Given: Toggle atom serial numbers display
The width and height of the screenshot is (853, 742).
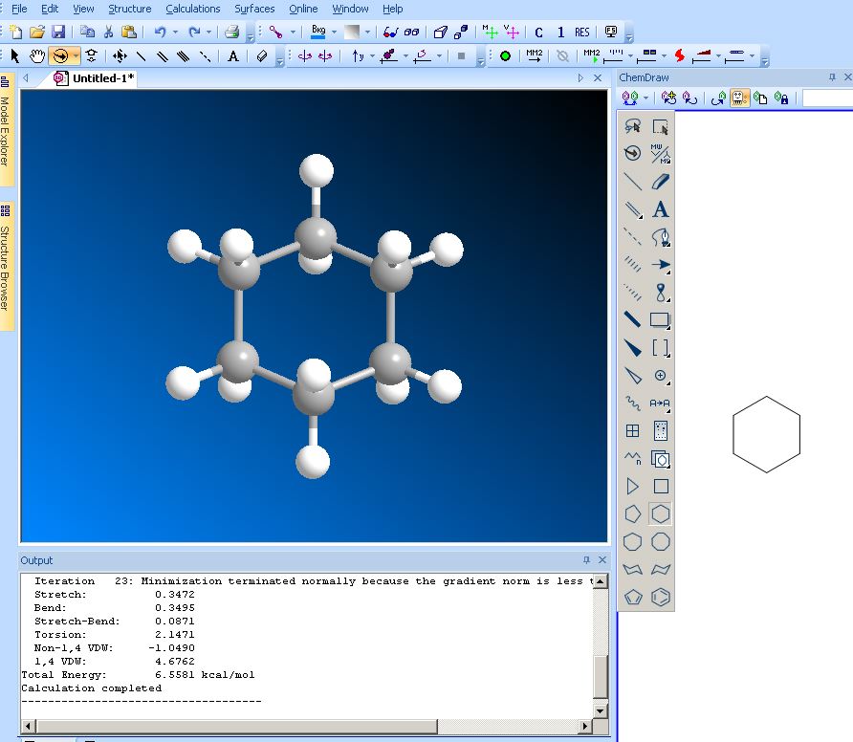Looking at the screenshot, I should (x=560, y=33).
